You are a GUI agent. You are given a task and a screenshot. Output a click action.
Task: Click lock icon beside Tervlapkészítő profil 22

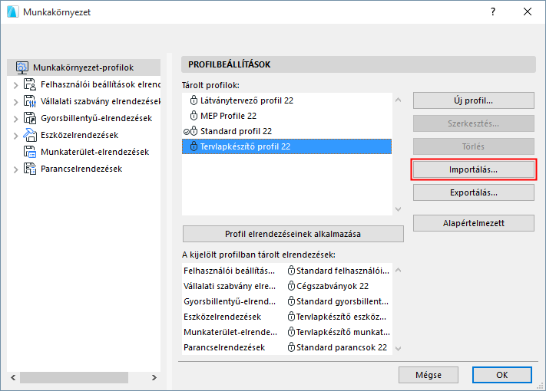pyautogui.click(x=194, y=146)
